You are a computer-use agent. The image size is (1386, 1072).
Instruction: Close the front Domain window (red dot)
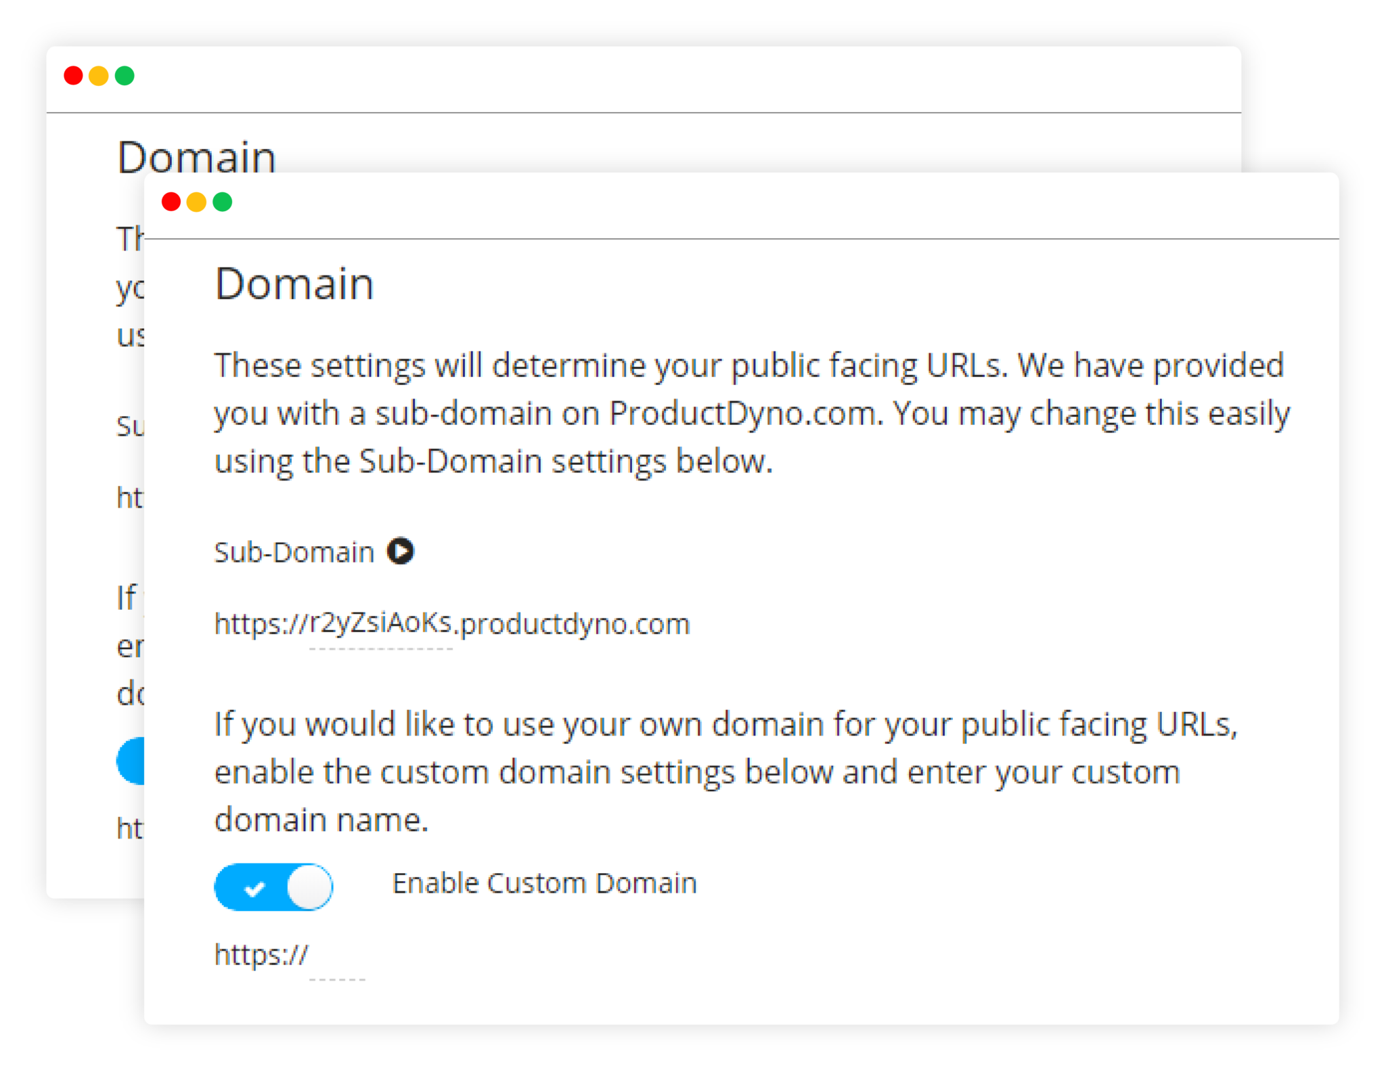click(x=171, y=202)
